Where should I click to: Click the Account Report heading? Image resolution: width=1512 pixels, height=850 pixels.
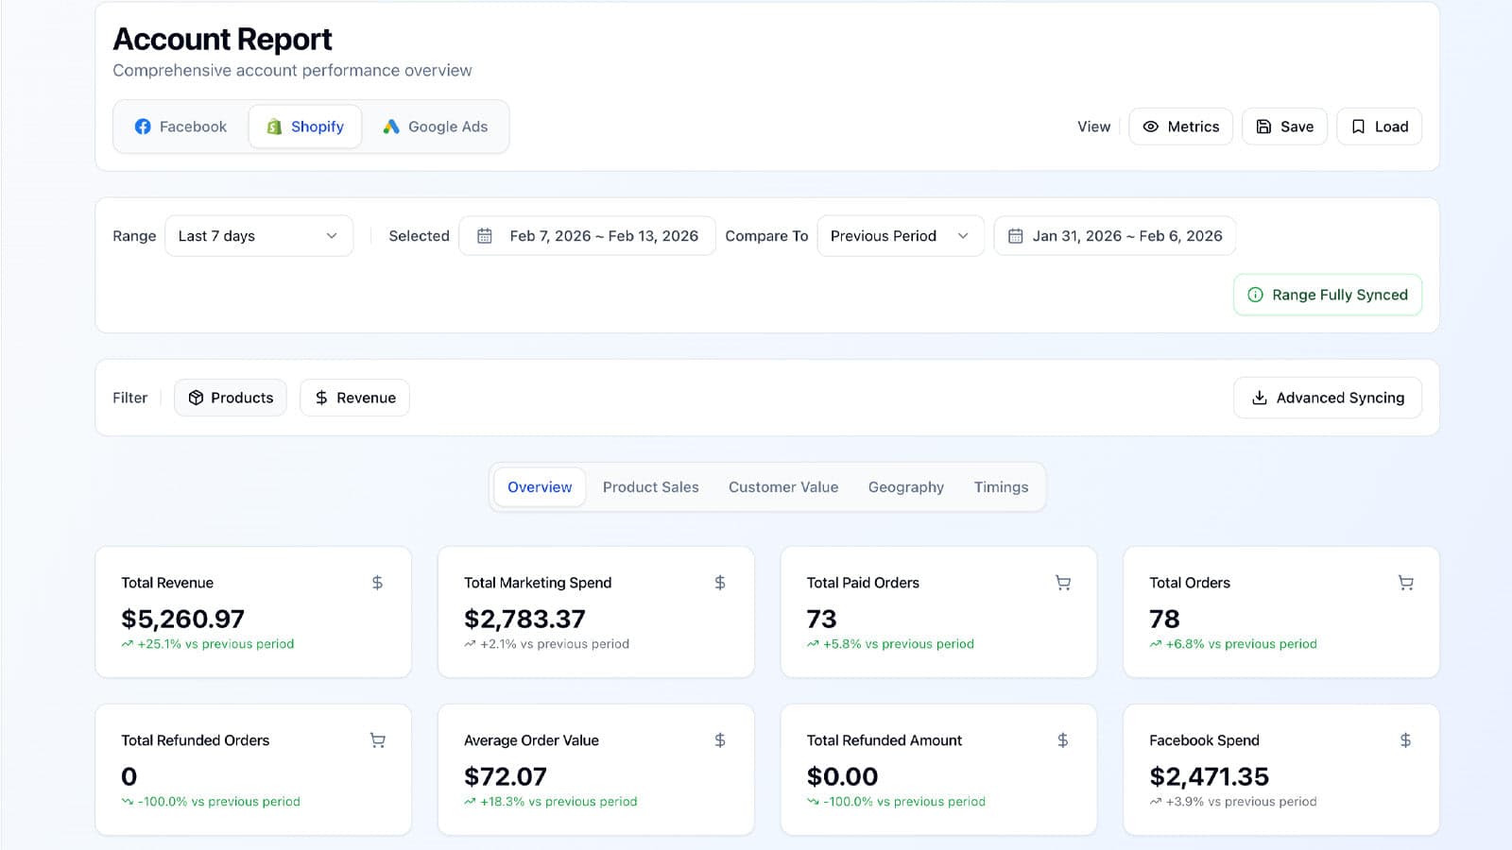pos(222,40)
